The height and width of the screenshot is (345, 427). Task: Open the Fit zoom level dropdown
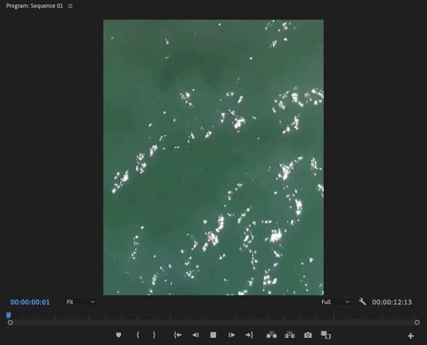81,302
